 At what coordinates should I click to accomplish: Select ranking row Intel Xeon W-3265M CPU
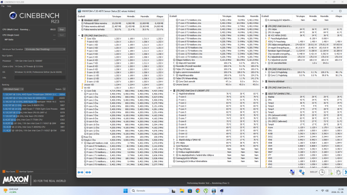pyautogui.click(x=34, y=98)
